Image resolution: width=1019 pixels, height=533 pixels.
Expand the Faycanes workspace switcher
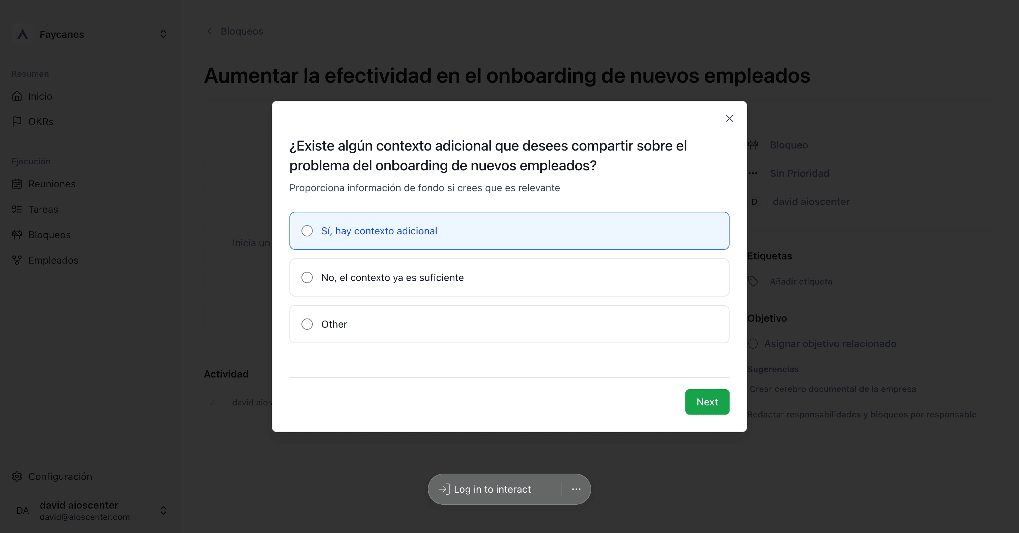(x=91, y=34)
